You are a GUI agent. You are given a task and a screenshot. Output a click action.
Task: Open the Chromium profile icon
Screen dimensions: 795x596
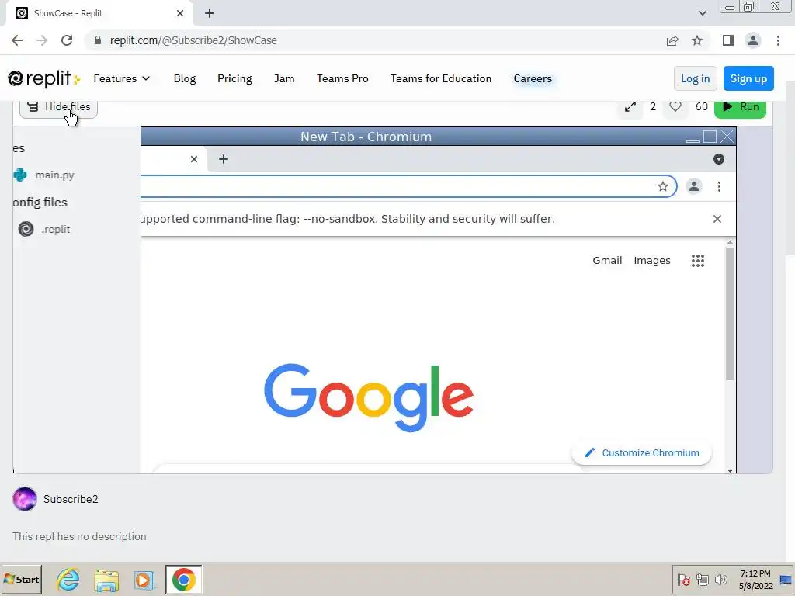pyautogui.click(x=693, y=186)
